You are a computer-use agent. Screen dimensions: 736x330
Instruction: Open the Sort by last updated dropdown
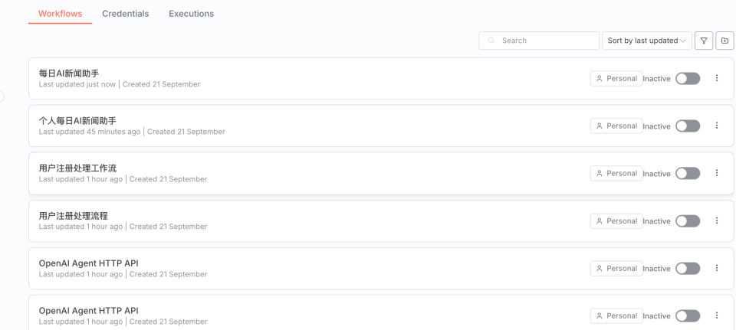pyautogui.click(x=647, y=41)
